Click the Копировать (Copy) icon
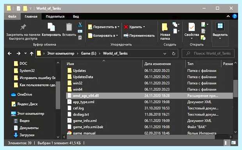 (51, 27)
